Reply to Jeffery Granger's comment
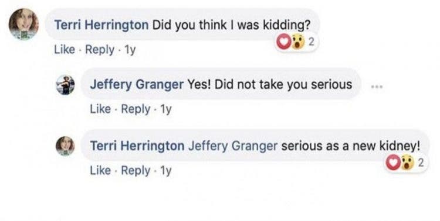 [x=136, y=109]
